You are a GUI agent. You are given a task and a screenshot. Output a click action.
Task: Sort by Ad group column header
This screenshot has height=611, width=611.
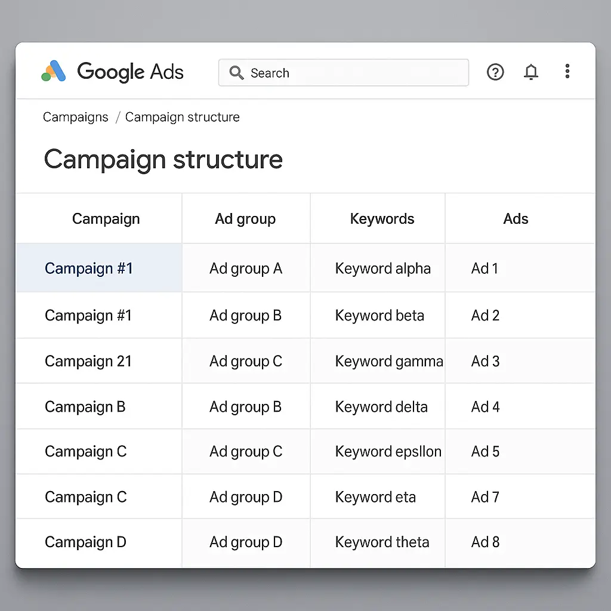coord(245,218)
